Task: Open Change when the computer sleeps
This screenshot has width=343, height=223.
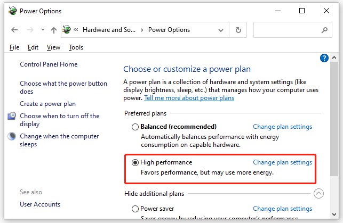Action: (x=59, y=140)
